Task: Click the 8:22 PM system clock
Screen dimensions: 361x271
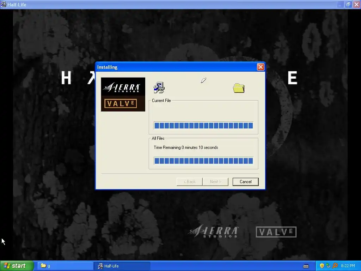Action: (x=348, y=266)
